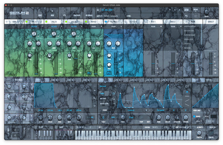This screenshot has height=145, width=223.
Task: Click the save preset floppy icon
Action: [x=98, y=10]
